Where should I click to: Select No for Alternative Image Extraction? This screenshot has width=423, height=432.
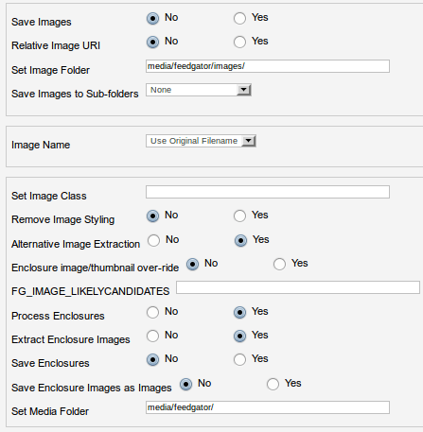pos(153,240)
